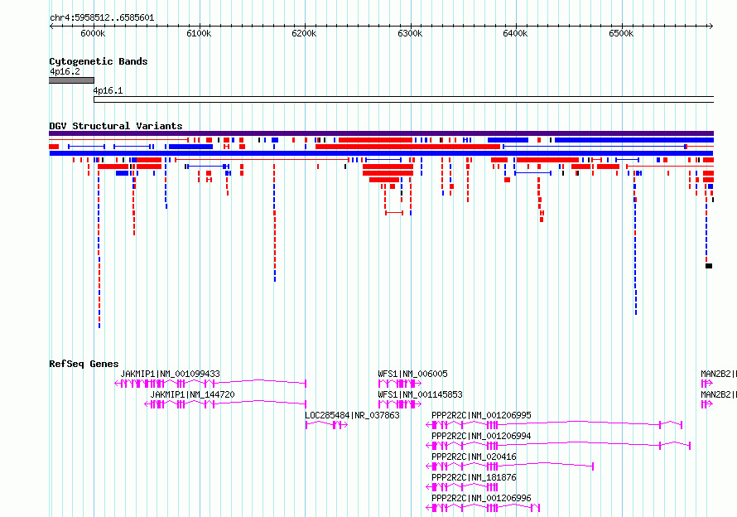737x517 pixels.
Task: Select the Cytogenetic Bands track title
Action: click(x=99, y=61)
